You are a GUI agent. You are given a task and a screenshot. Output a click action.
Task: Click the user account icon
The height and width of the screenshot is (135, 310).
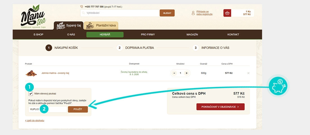(193, 13)
